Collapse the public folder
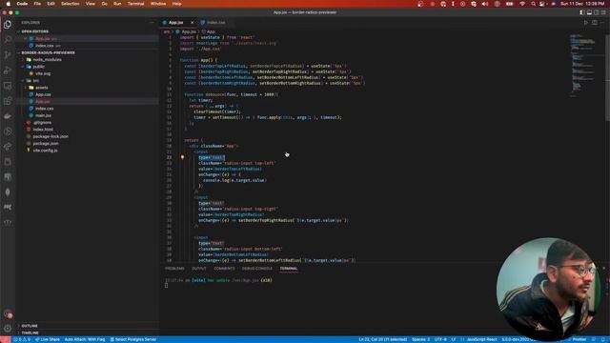This screenshot has width=610, height=343. click(x=38, y=67)
